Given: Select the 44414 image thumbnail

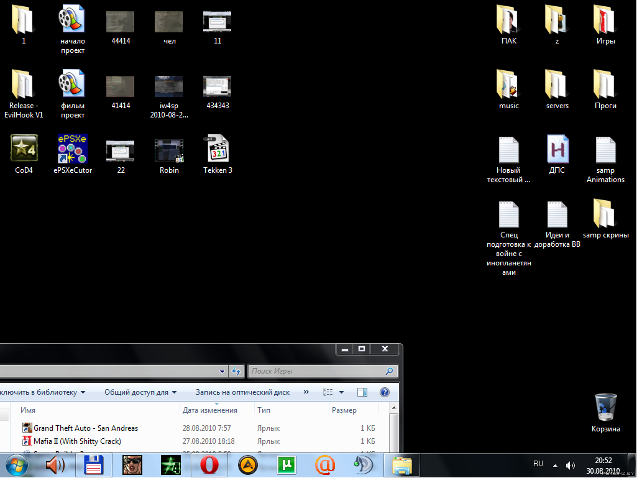Looking at the screenshot, I should 120,22.
